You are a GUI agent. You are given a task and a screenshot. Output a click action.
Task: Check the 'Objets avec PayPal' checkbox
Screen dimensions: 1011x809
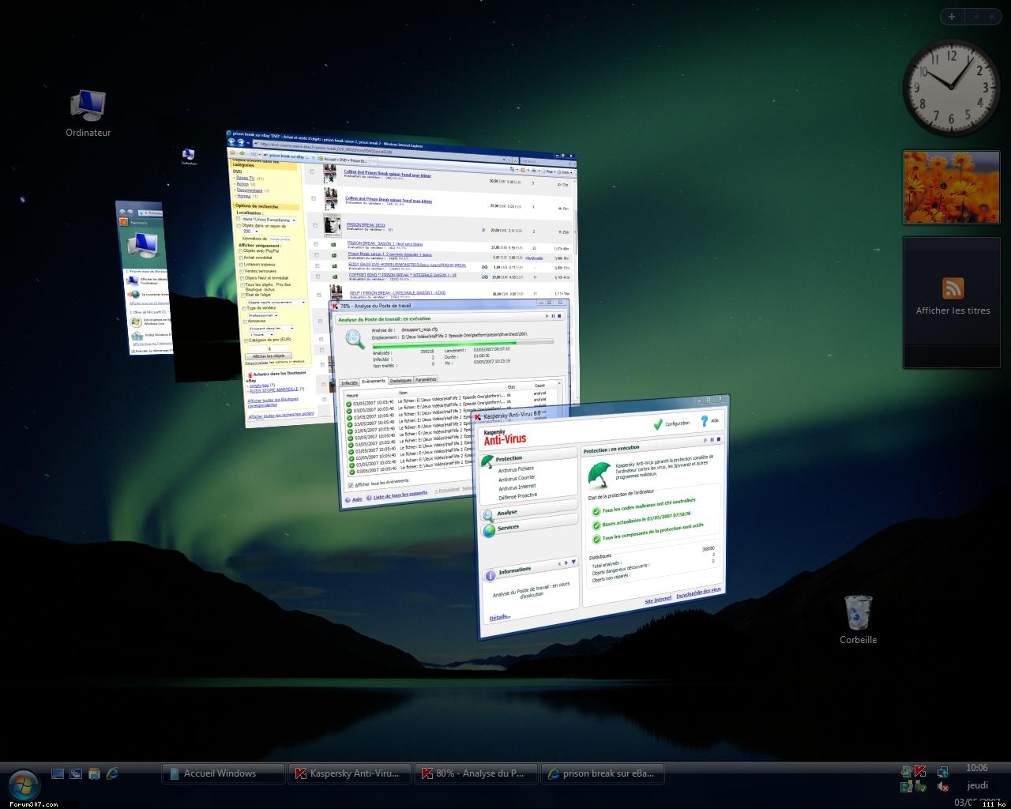(241, 251)
